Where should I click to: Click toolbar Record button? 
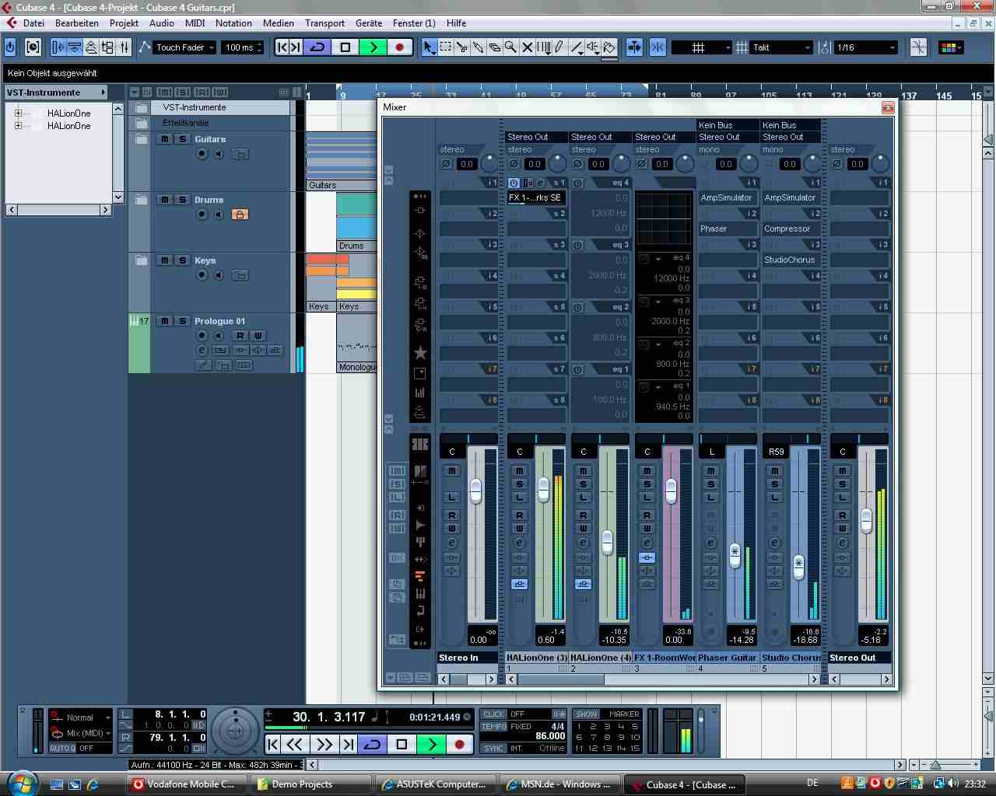[x=400, y=47]
